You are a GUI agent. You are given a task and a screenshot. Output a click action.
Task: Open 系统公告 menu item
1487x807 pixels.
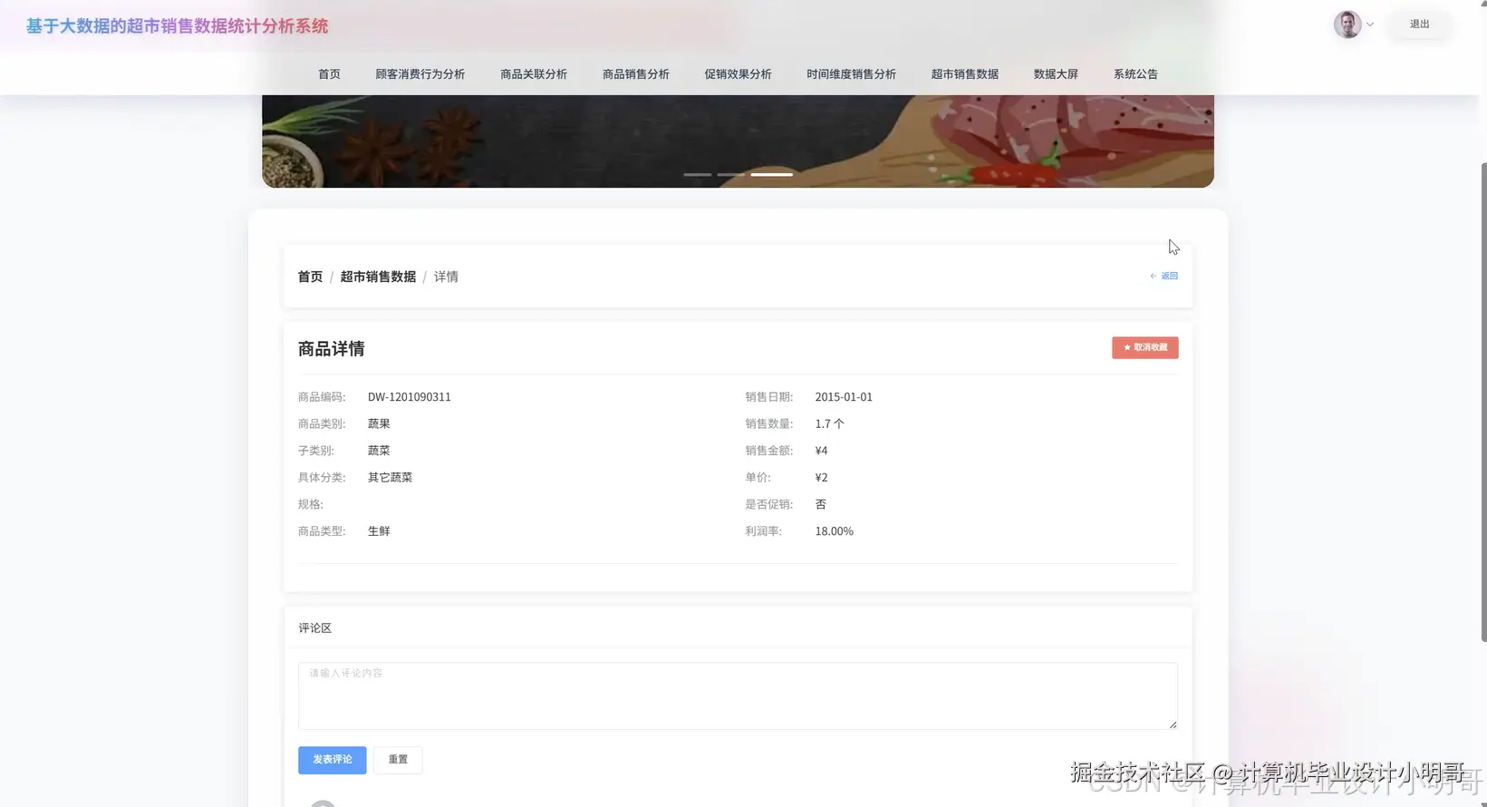pyautogui.click(x=1135, y=74)
